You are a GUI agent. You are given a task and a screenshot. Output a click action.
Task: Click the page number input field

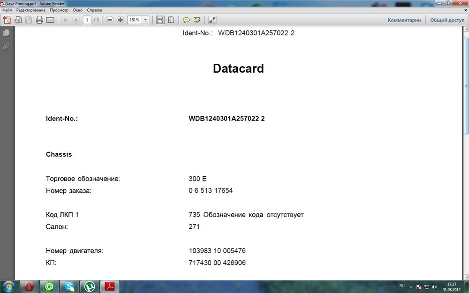point(87,20)
